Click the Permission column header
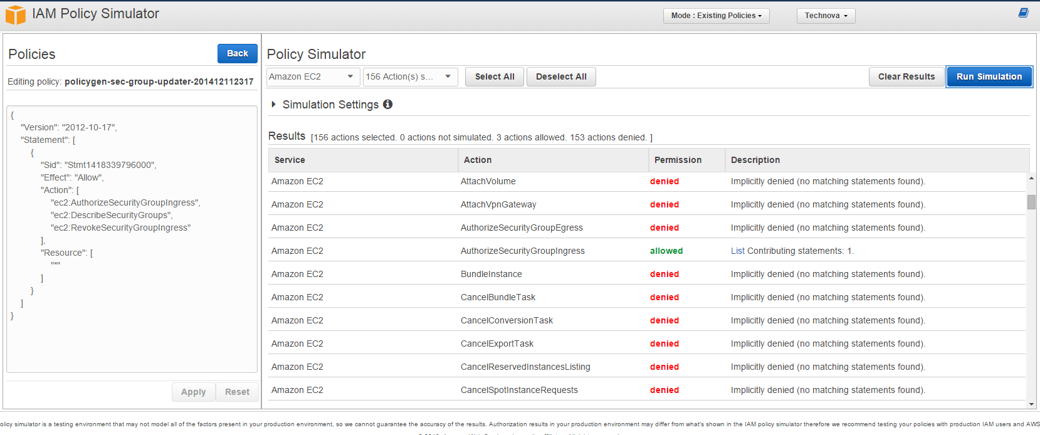The image size is (1040, 435). point(678,160)
